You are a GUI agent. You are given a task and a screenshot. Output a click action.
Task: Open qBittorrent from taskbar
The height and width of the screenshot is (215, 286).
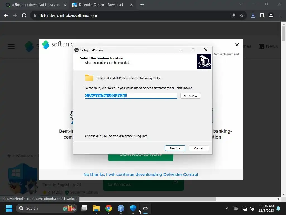coord(121,208)
